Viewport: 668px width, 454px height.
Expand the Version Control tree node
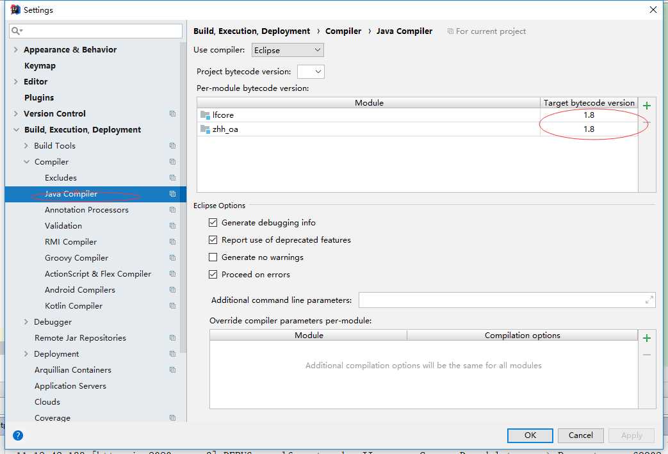tap(16, 114)
